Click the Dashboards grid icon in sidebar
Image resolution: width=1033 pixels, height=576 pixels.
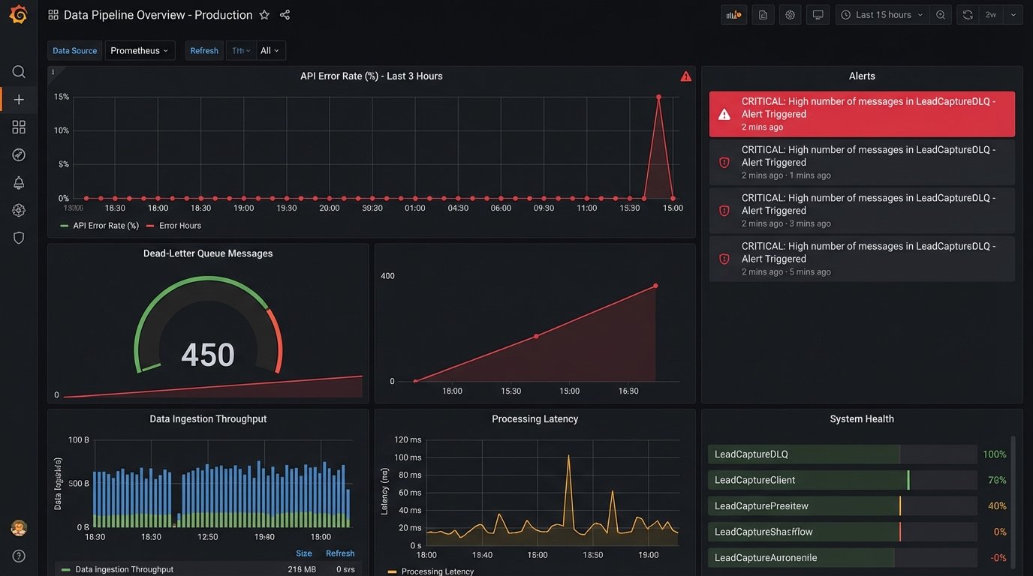click(x=19, y=127)
